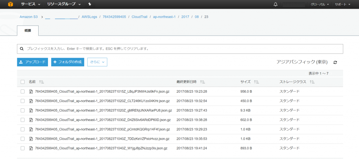Image resolution: width=359 pixels, height=159 pixels.
Task: Check the box for W1jgJ8pZNJzzp3ls file
Action: pos(22,148)
